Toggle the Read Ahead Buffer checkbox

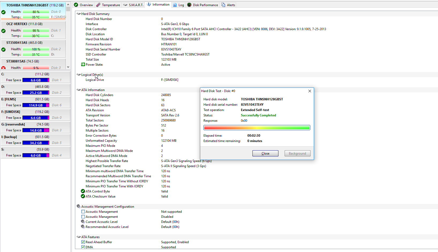tap(83, 242)
